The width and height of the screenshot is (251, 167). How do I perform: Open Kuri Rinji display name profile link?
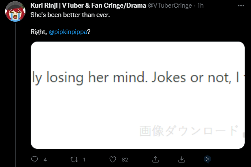[88, 6]
